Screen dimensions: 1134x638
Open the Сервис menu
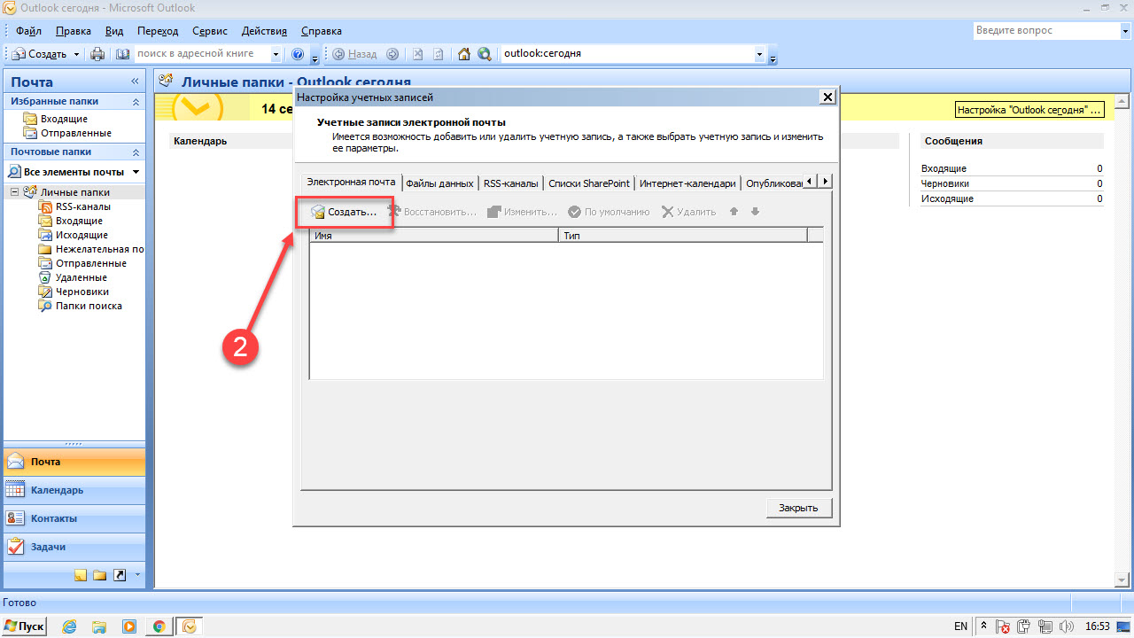pos(209,31)
